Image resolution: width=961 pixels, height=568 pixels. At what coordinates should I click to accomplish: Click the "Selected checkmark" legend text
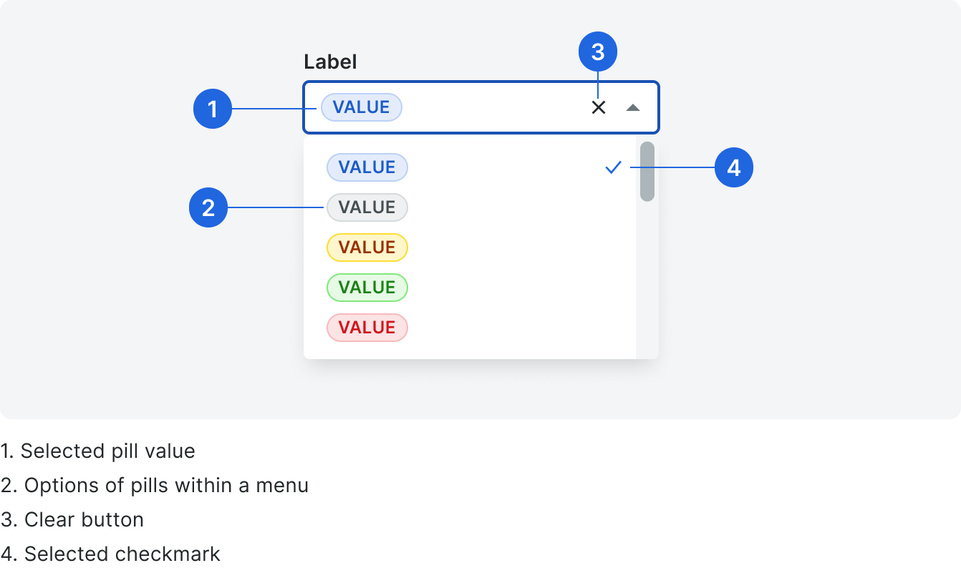pyautogui.click(x=122, y=554)
